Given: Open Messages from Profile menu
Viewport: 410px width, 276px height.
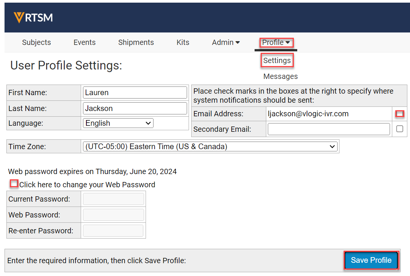Looking at the screenshot, I should click(280, 76).
